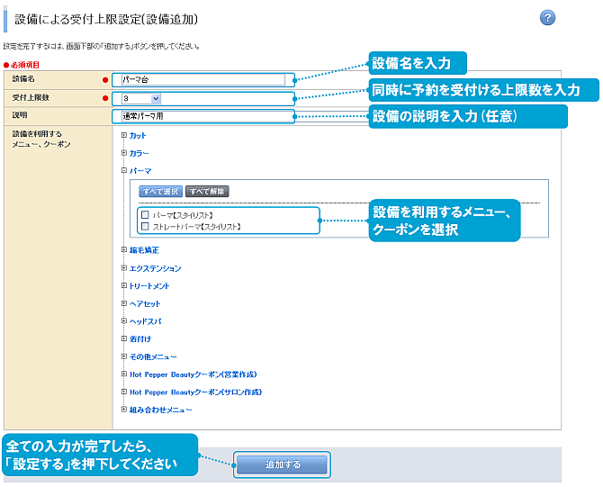Viewport: 603px width, 487px height.
Task: Expand Hot Pepper Beautyクーポン(営業作成) section
Action: pos(124,374)
